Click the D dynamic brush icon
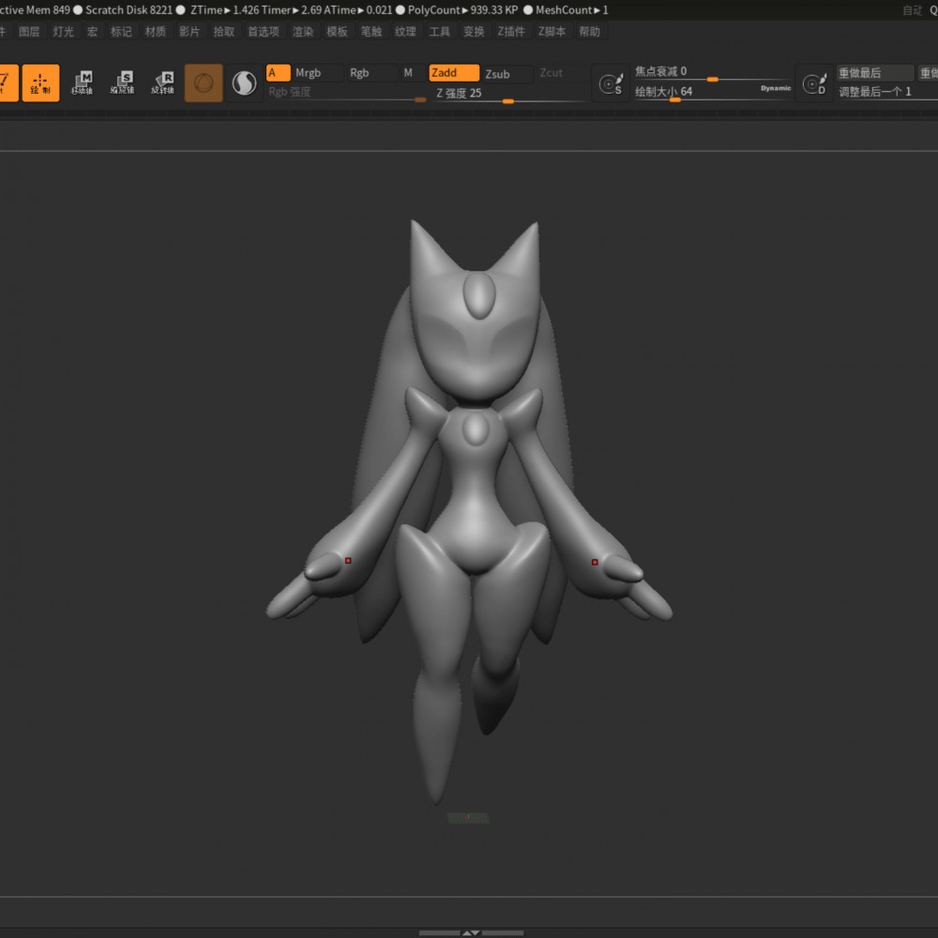This screenshot has width=938, height=938. click(x=814, y=83)
